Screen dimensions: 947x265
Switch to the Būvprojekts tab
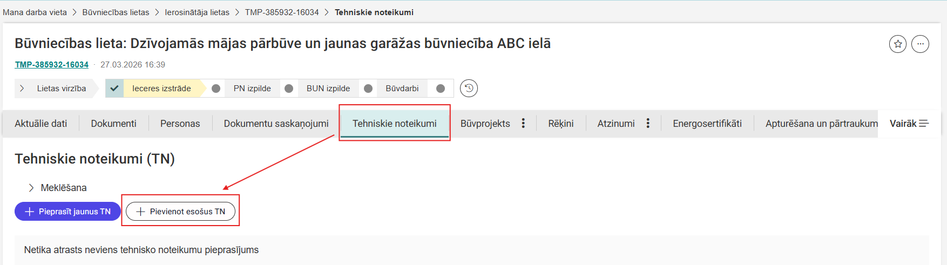coord(485,124)
